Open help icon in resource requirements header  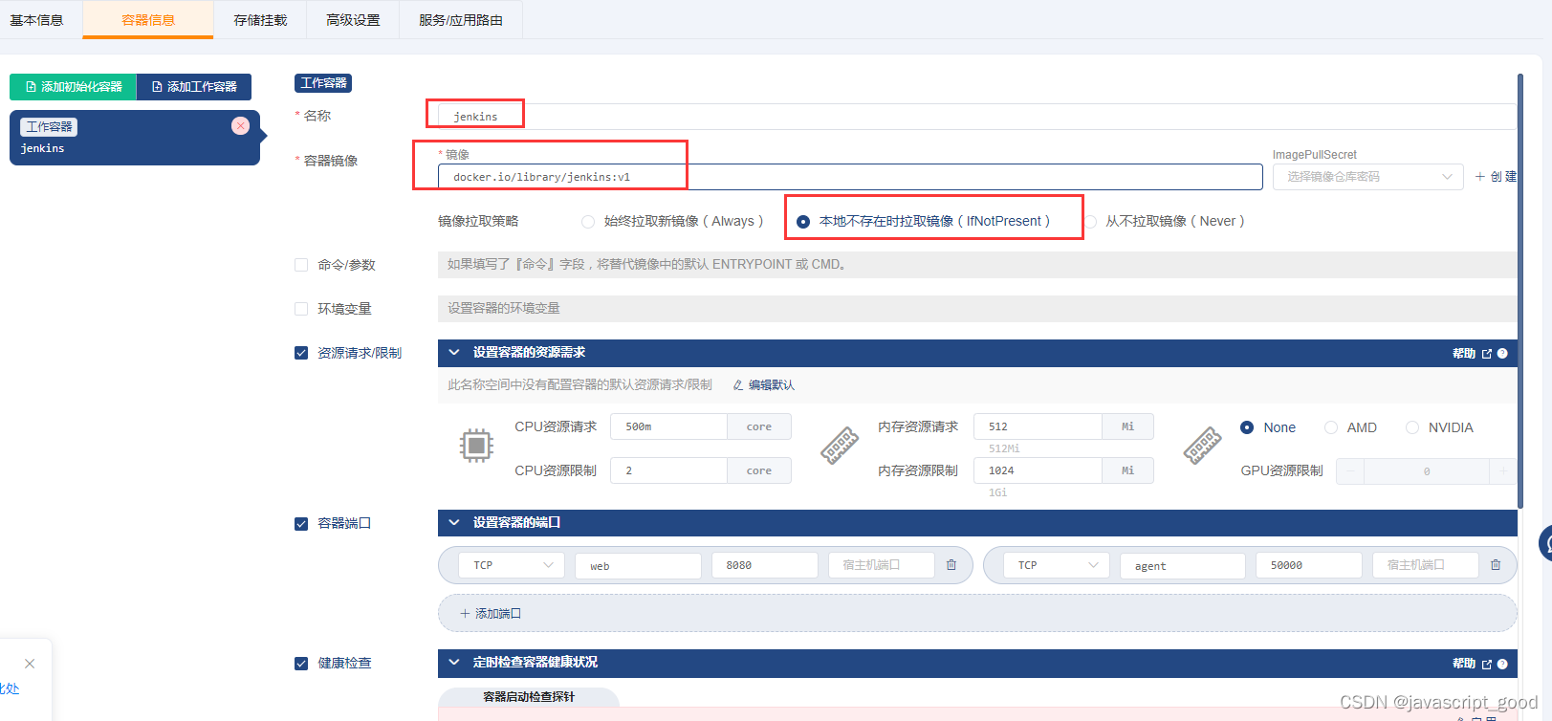pos(1502,354)
